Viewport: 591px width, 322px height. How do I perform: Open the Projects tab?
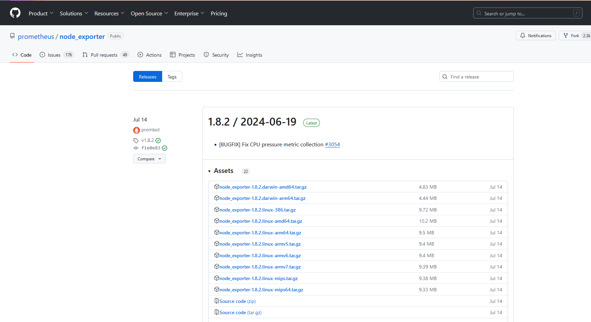[x=183, y=55]
